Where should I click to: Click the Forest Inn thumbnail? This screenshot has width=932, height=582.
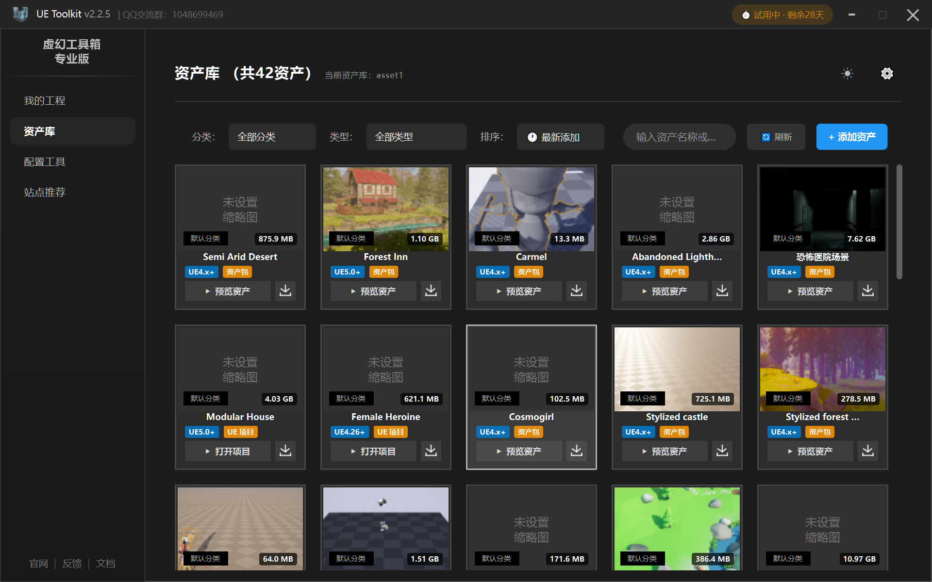tap(386, 209)
